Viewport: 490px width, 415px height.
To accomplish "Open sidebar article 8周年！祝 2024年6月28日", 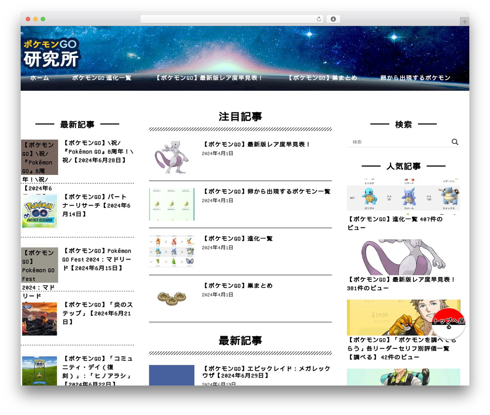I will [x=98, y=152].
